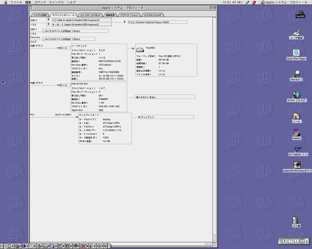Screen dimensions: 312x249
Task: Switch to the アプリケーション tab
Action: tap(129, 15)
